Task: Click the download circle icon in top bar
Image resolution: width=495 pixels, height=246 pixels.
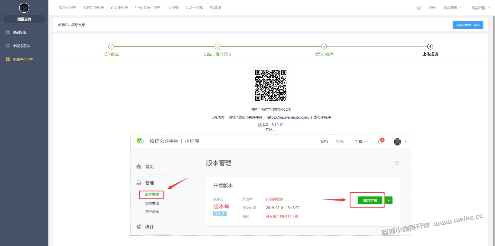Action: tap(419, 8)
